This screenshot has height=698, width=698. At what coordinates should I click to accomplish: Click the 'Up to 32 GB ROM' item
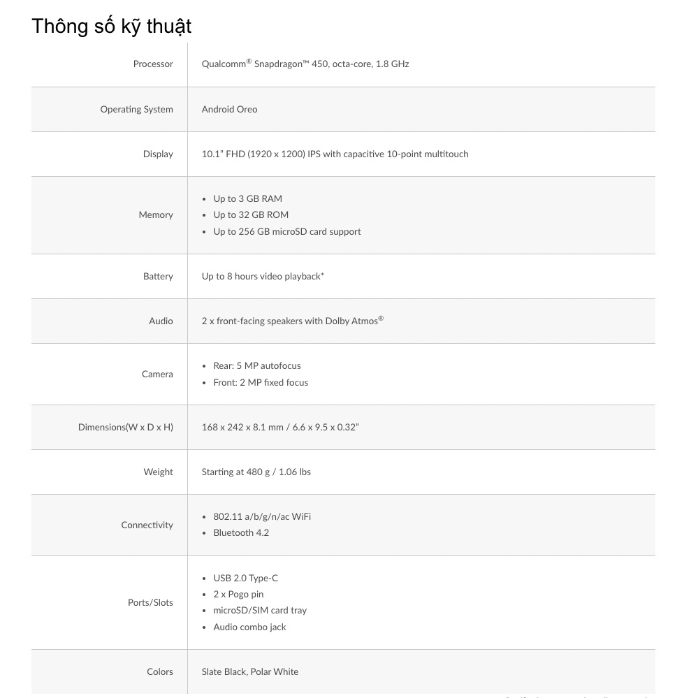point(251,215)
